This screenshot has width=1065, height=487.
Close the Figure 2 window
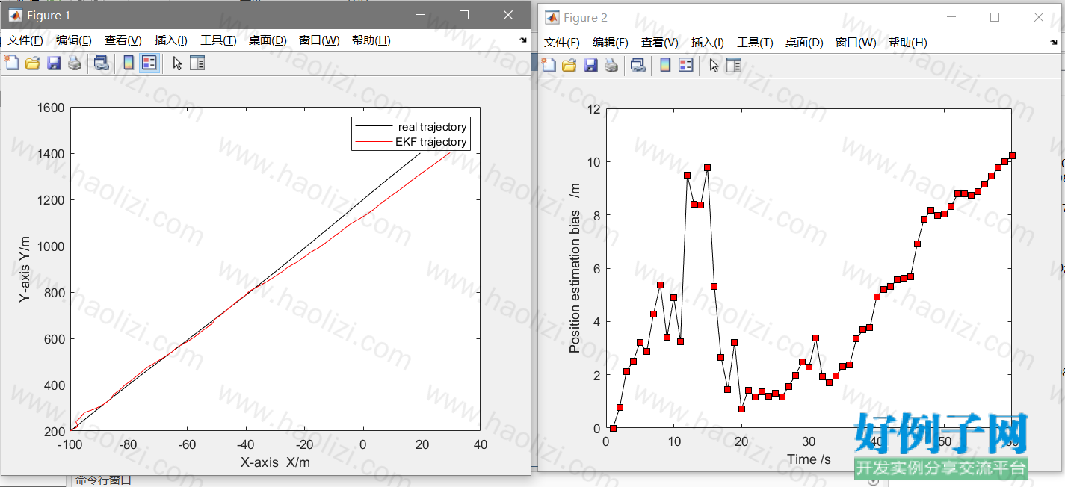[x=1039, y=17]
